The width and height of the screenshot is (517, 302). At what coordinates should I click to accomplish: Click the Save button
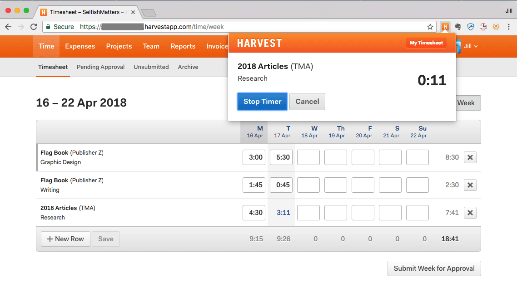105,239
